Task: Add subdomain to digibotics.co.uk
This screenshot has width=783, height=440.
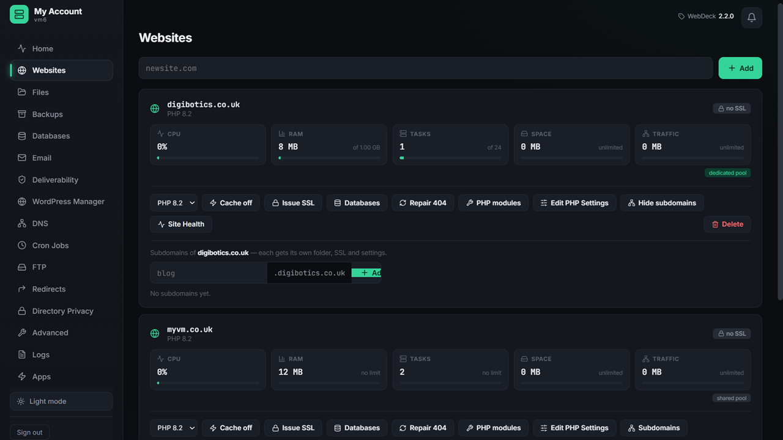Action: 366,273
